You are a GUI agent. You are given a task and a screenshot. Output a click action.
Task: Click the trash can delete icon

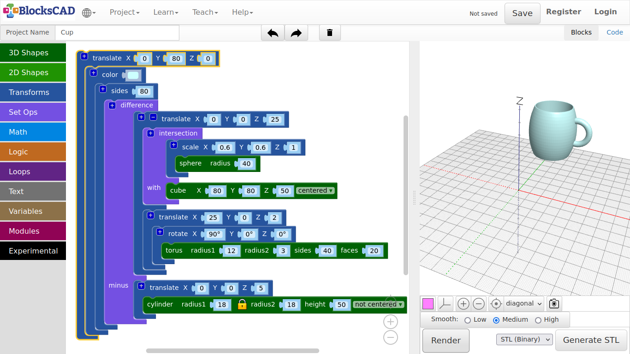click(330, 33)
